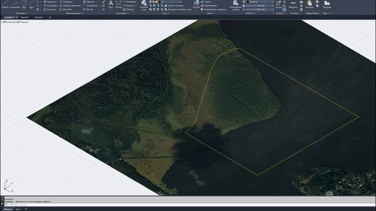Open Свойства слоя (Layer Properties)
Screen dimensions: 376x211
[144, 5]
